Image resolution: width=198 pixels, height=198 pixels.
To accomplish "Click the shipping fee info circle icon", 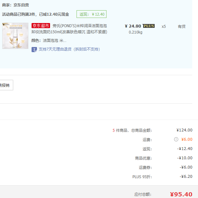I will (x=176, y=139).
